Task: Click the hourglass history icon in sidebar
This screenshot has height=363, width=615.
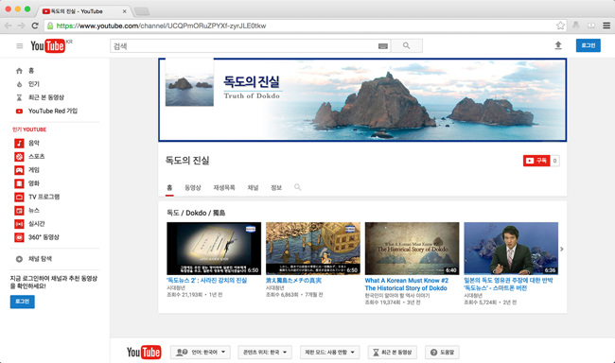Action: coord(19,97)
